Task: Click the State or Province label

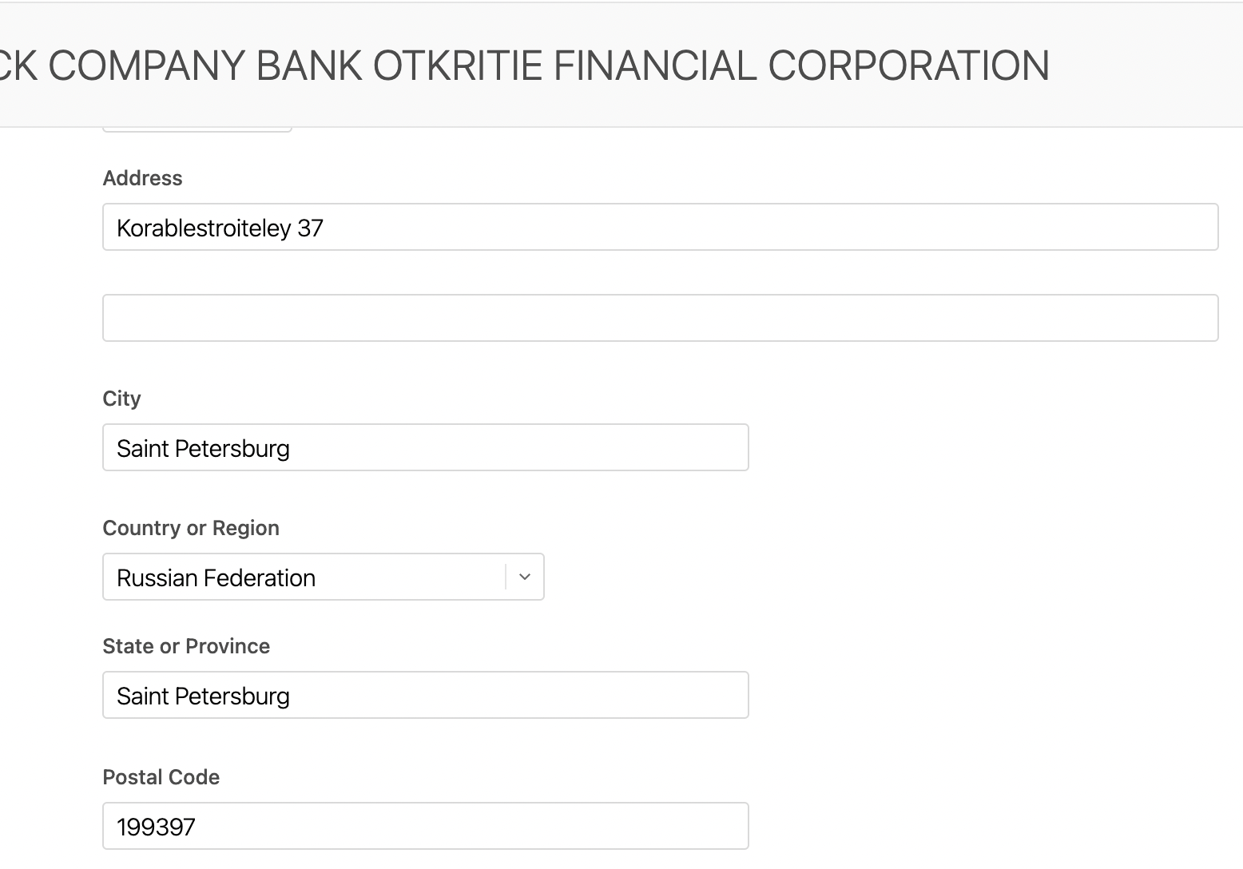Action: (x=186, y=646)
